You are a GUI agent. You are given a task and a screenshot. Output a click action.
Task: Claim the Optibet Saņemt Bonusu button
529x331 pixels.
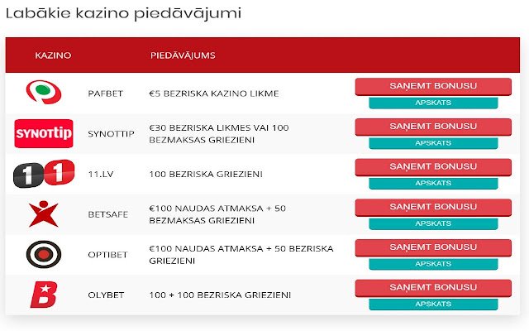(x=433, y=247)
